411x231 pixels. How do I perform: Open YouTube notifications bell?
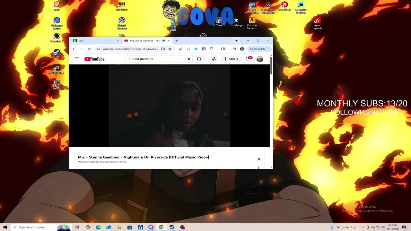coord(248,59)
